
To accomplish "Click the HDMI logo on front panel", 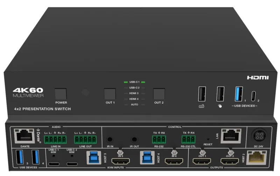I will point(258,78).
